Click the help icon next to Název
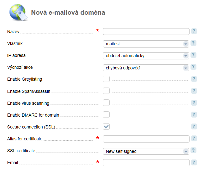Image resolution: width=209 pixels, height=176 pixels. pyautogui.click(x=194, y=31)
